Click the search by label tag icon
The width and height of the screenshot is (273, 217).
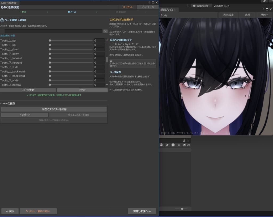click(167, 145)
